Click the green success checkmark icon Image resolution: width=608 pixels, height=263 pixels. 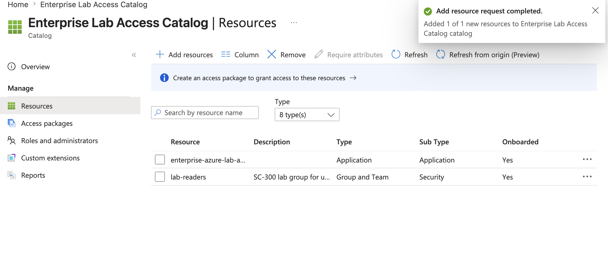428,11
